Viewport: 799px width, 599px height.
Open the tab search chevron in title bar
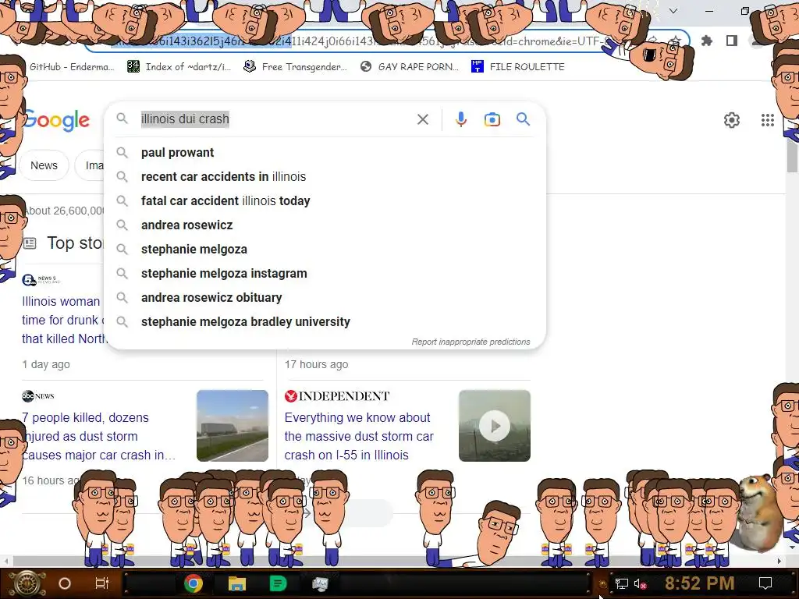[673, 11]
